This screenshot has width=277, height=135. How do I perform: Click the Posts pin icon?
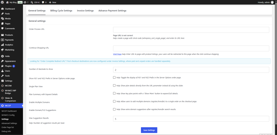[2, 14]
